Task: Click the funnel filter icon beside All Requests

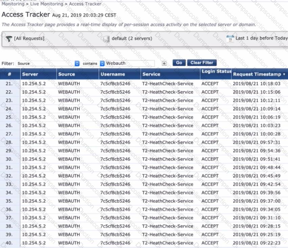Action: [x=9, y=39]
